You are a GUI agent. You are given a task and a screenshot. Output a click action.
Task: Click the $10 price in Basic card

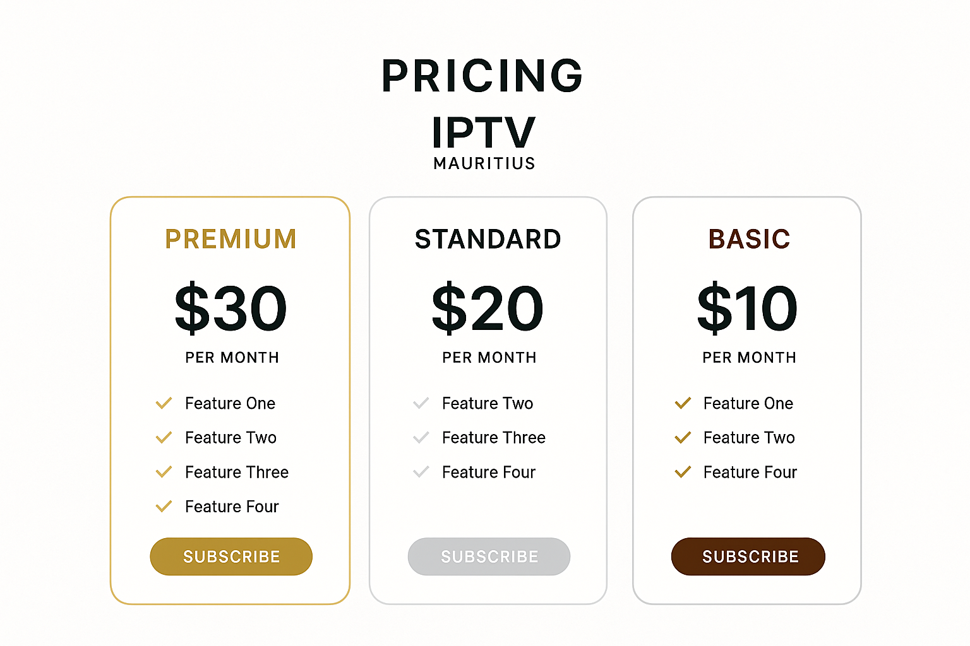point(747,308)
